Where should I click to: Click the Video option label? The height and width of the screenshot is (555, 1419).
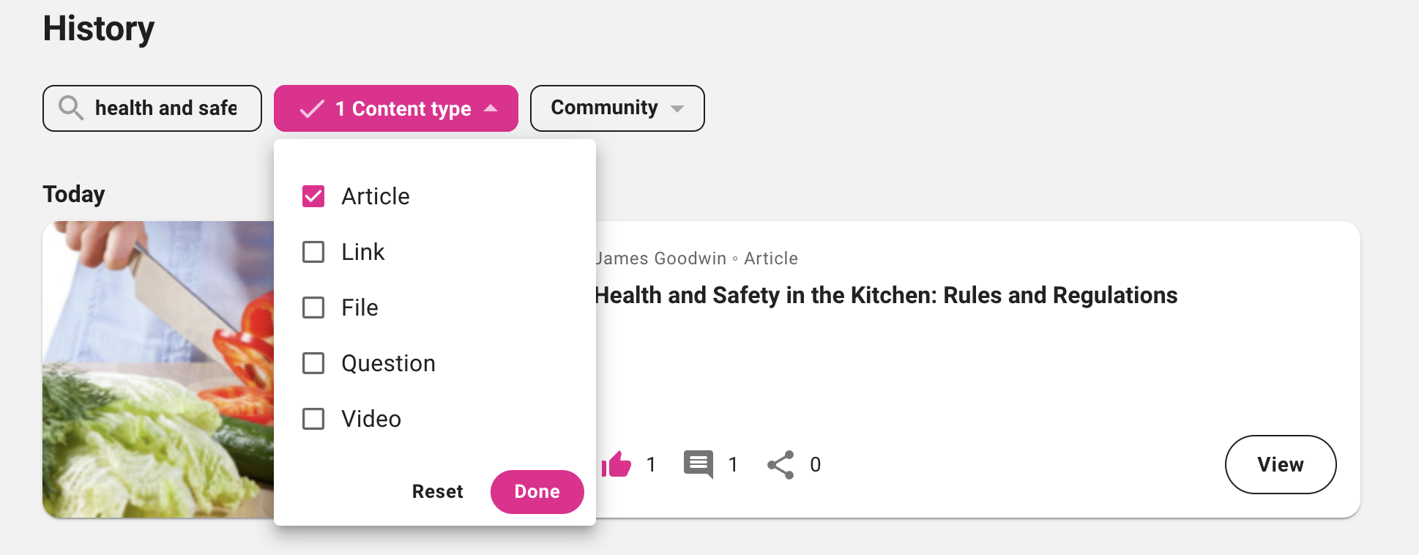coord(371,419)
